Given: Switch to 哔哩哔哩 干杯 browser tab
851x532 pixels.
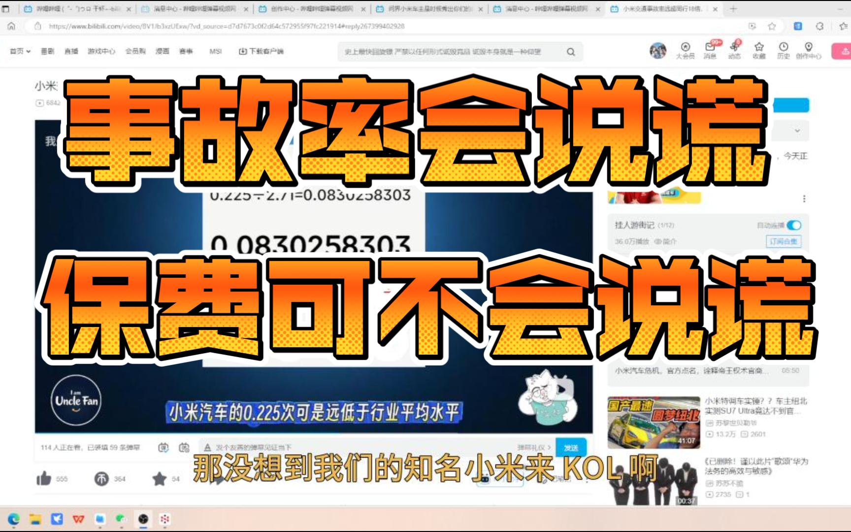Looking at the screenshot, I should point(78,9).
